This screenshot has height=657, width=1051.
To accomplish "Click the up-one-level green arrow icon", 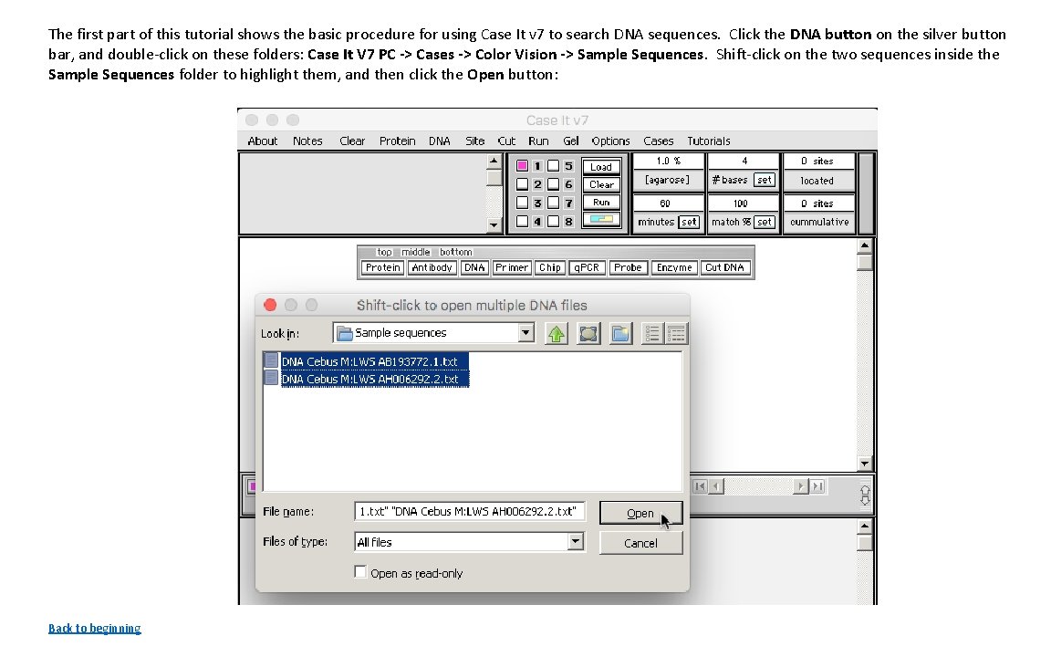I will [556, 333].
